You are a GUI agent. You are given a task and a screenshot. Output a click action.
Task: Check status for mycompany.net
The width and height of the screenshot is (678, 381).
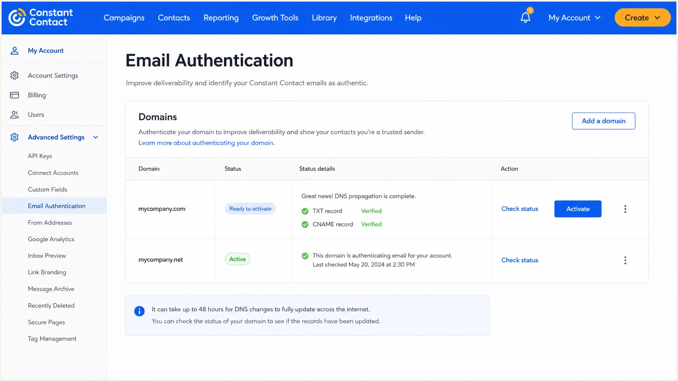520,260
